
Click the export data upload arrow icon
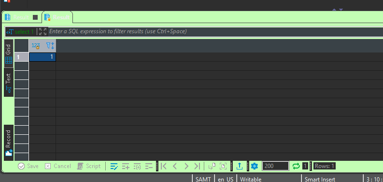[240, 166]
